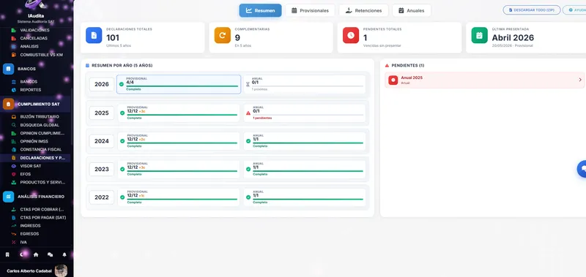The width and height of the screenshot is (586, 277).
Task: Click the bookmark icon in sidebar footer
Action: 7,254
